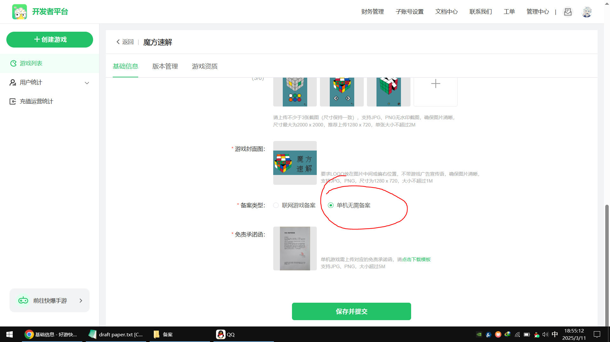Screen dimensions: 610x342
Task: Open 财务管理 in the top menu
Action: click(372, 12)
